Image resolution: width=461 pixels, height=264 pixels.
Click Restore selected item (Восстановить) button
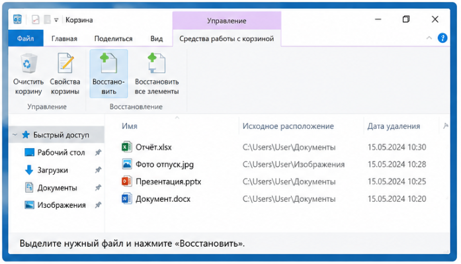pos(108,73)
